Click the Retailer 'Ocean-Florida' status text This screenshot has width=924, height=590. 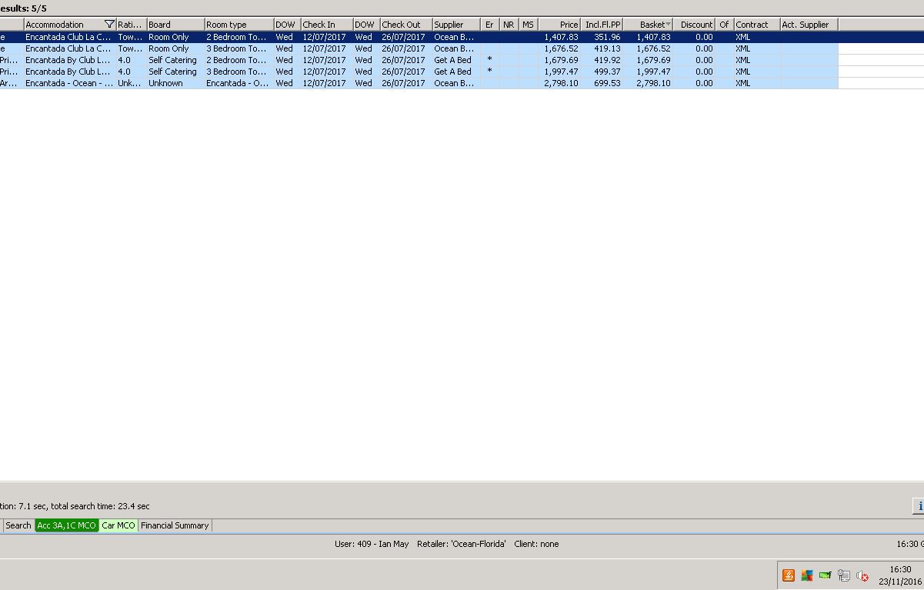pos(462,544)
